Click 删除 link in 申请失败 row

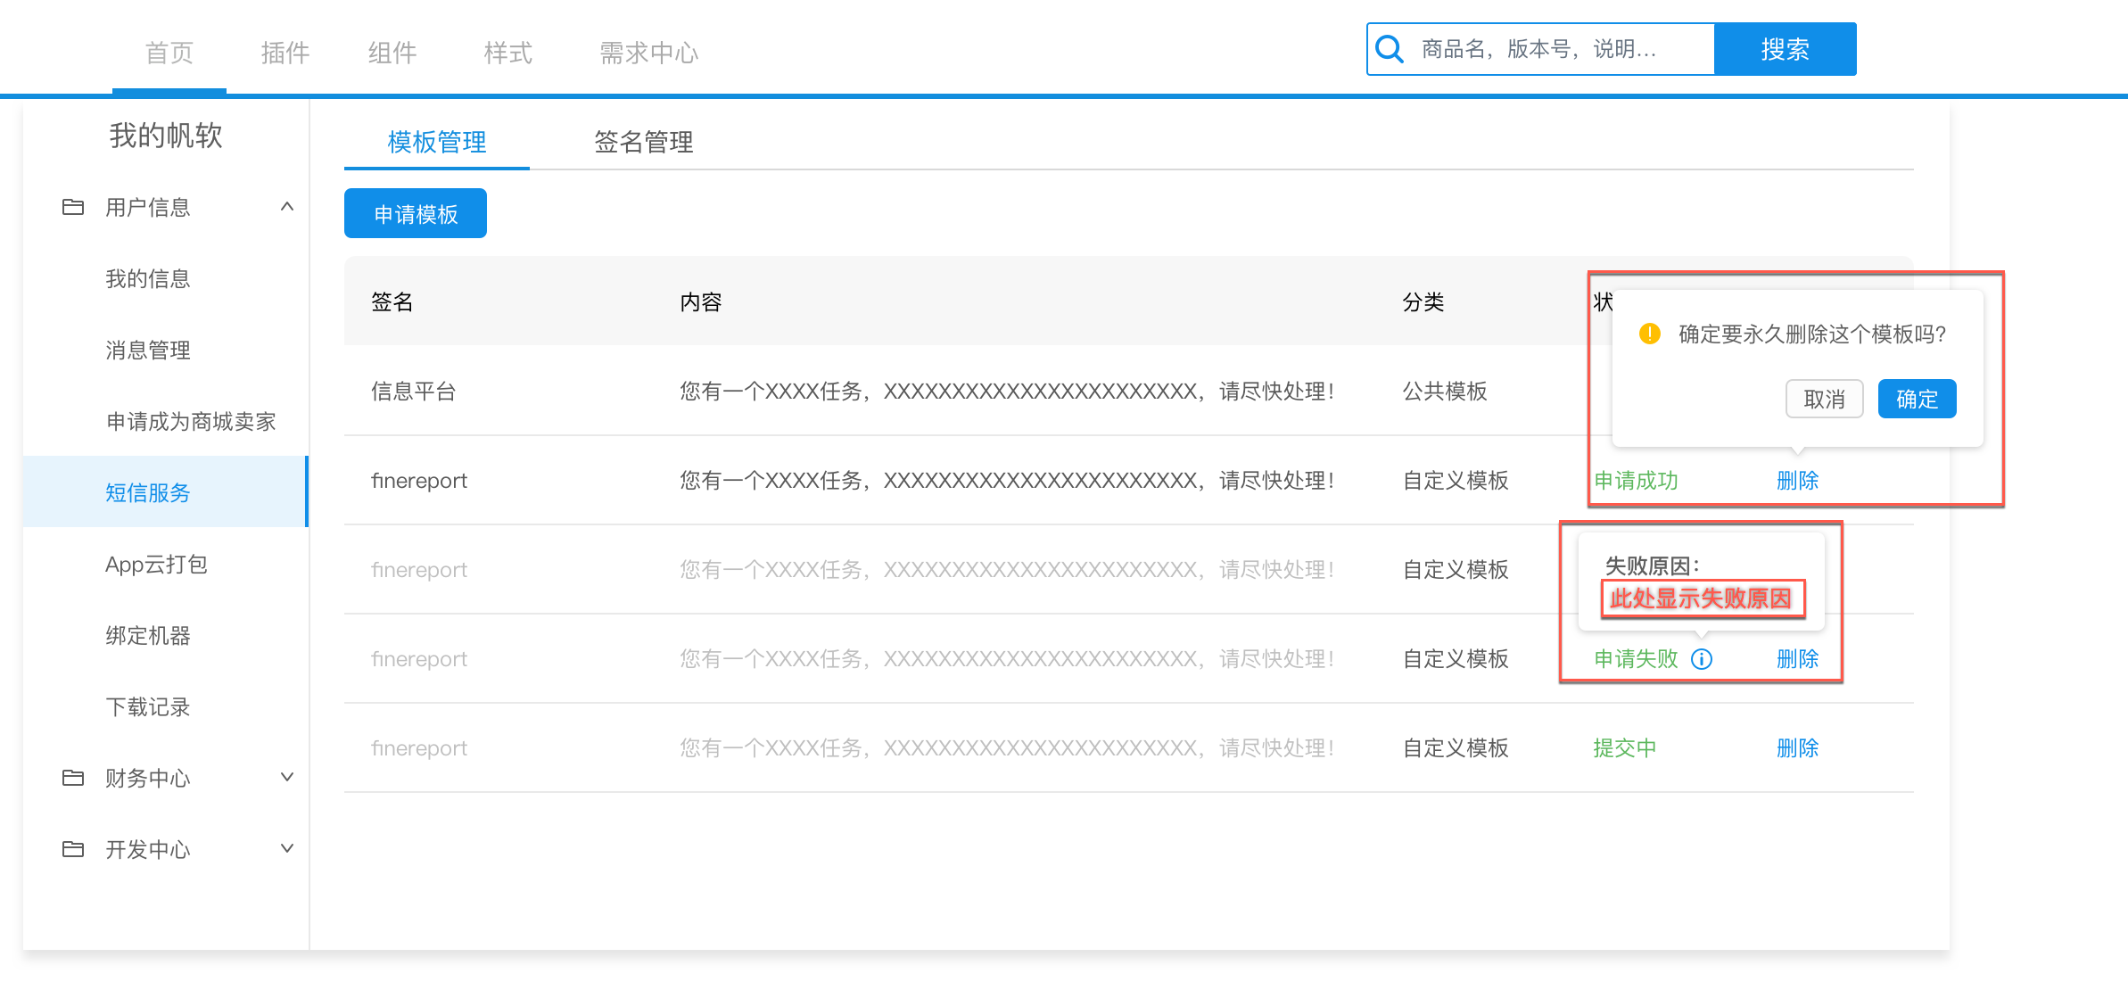(1797, 659)
